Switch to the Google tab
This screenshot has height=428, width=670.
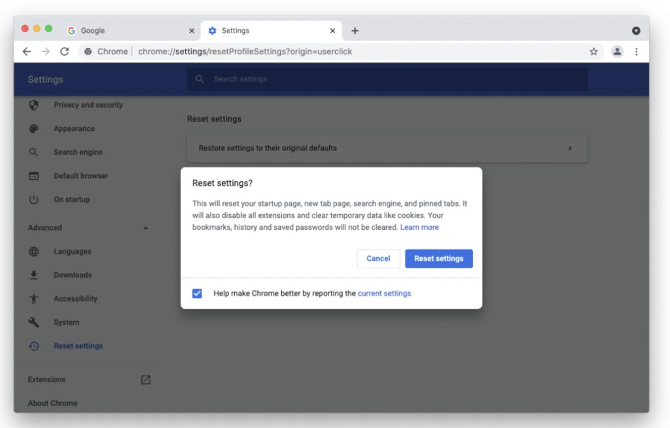130,31
